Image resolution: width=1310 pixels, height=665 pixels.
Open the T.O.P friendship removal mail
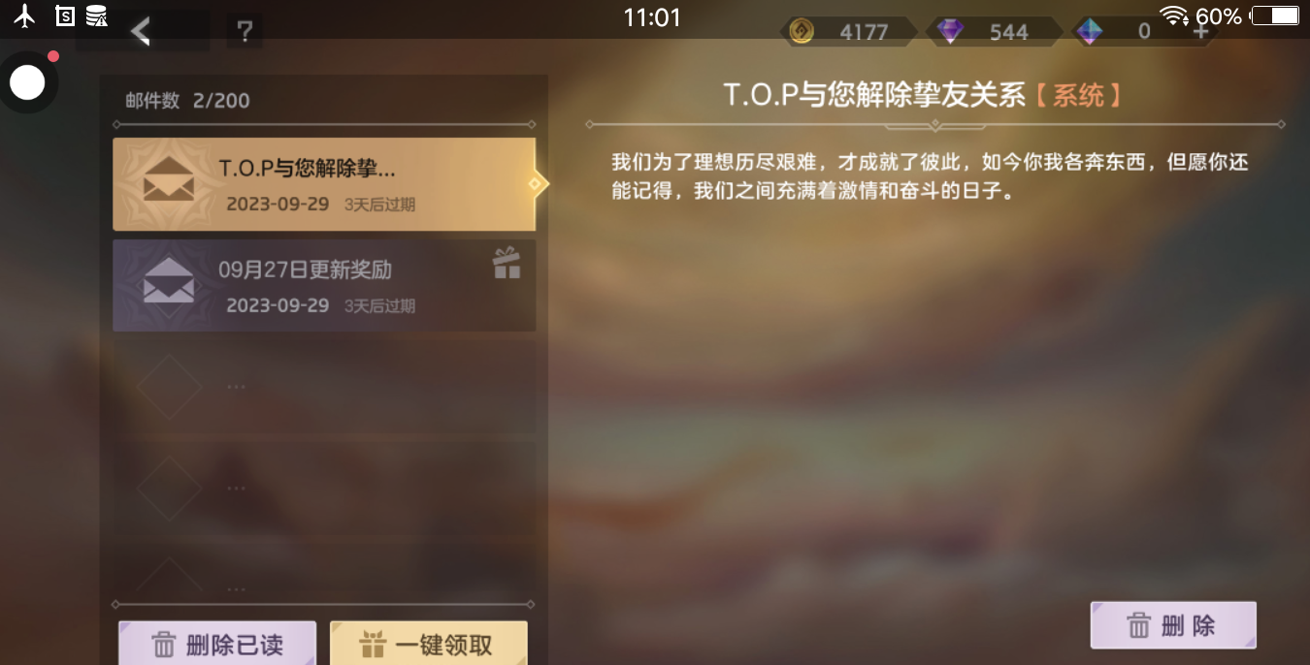(324, 184)
